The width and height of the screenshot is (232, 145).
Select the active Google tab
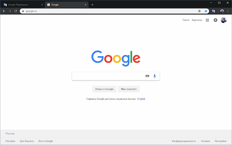coord(67,5)
